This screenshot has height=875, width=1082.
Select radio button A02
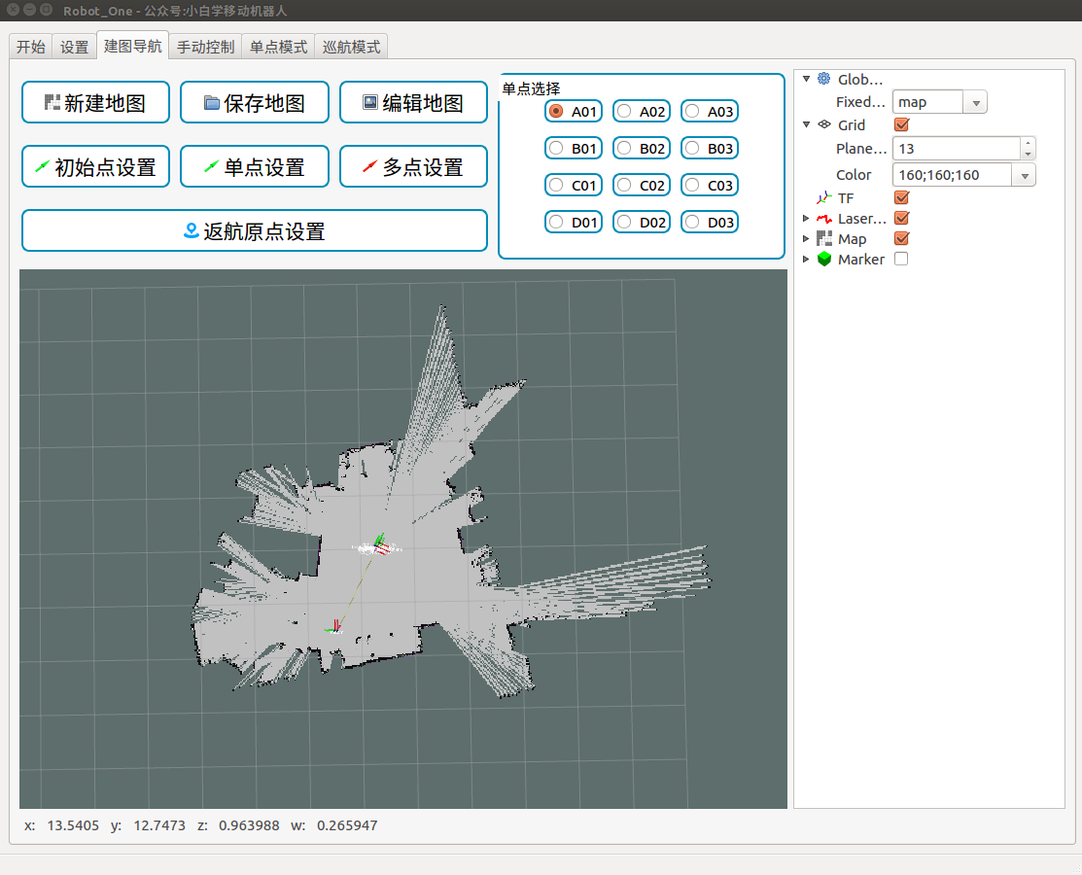pyautogui.click(x=624, y=111)
